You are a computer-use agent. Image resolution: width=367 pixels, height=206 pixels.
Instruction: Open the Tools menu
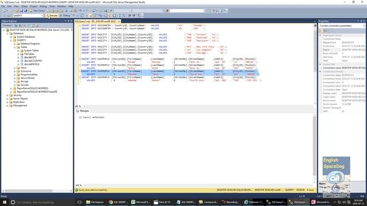52,6
